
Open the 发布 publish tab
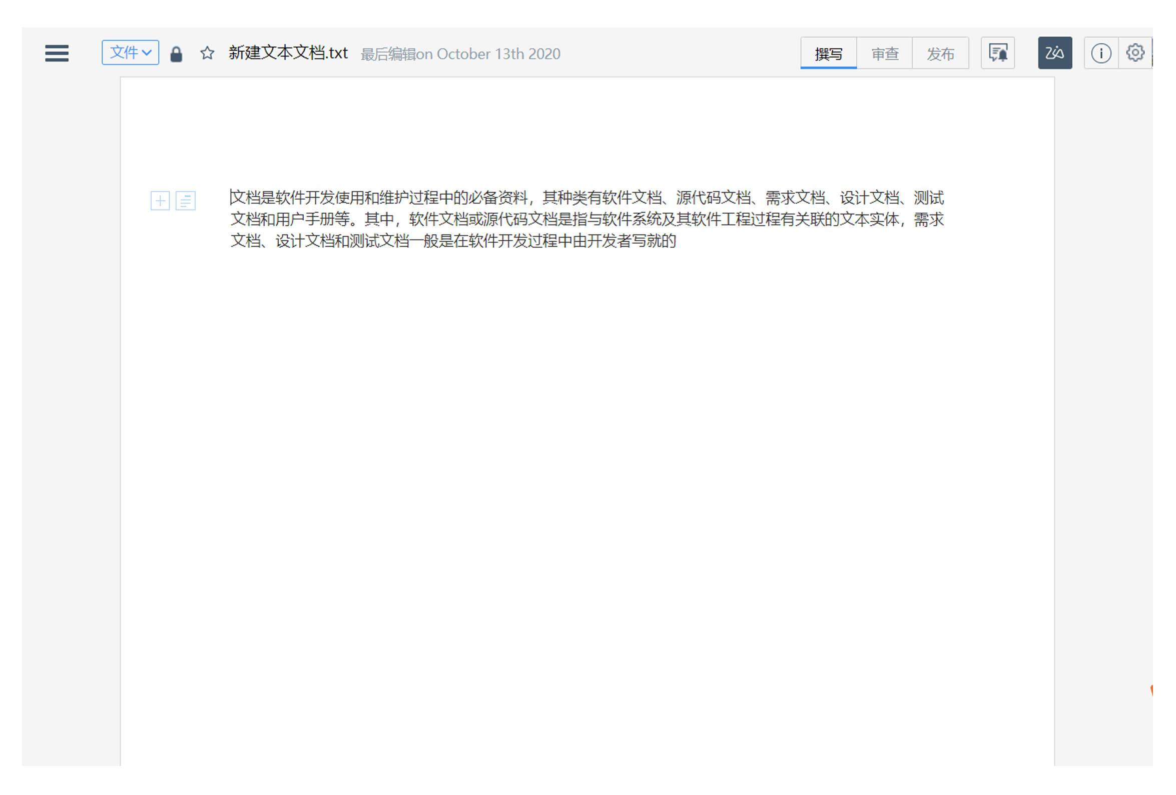tap(940, 54)
